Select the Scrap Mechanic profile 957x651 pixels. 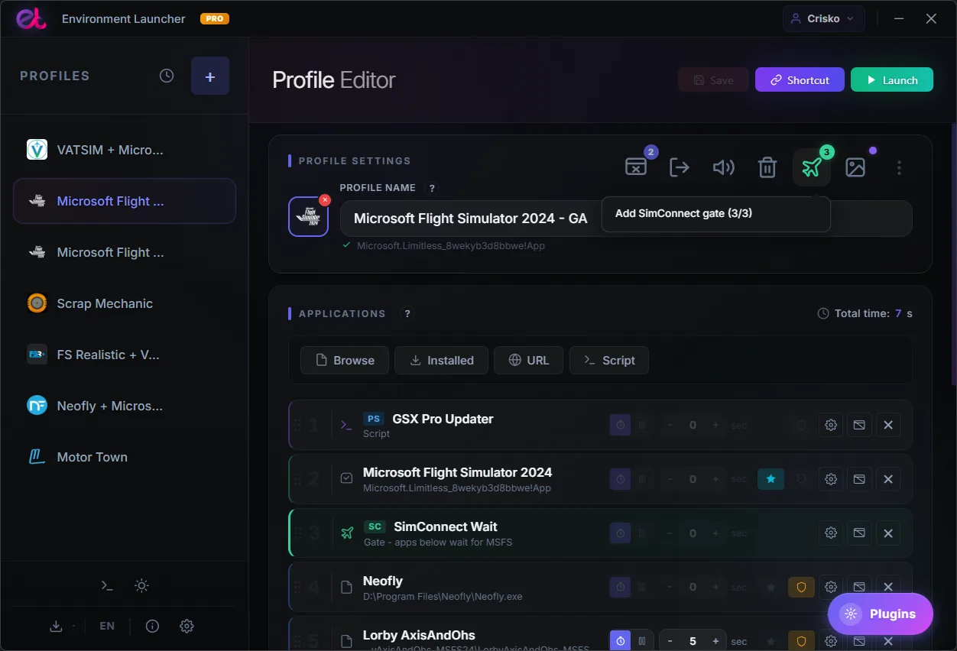[x=125, y=303]
